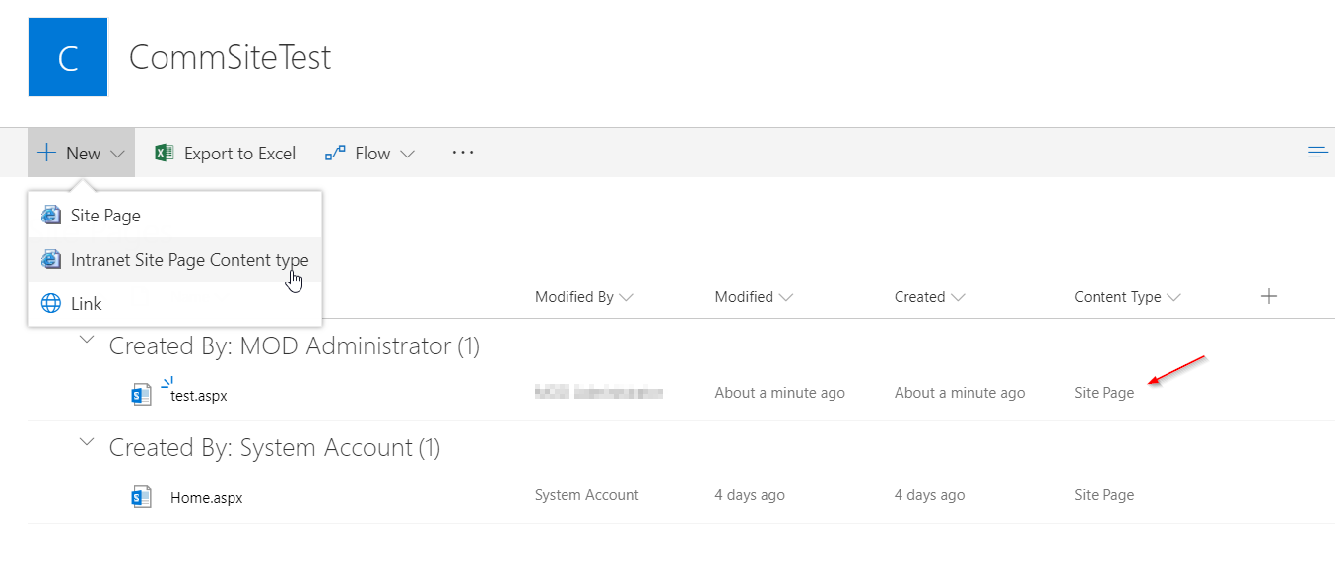
Task: Open the view options icon at far right
Action: [1317, 152]
